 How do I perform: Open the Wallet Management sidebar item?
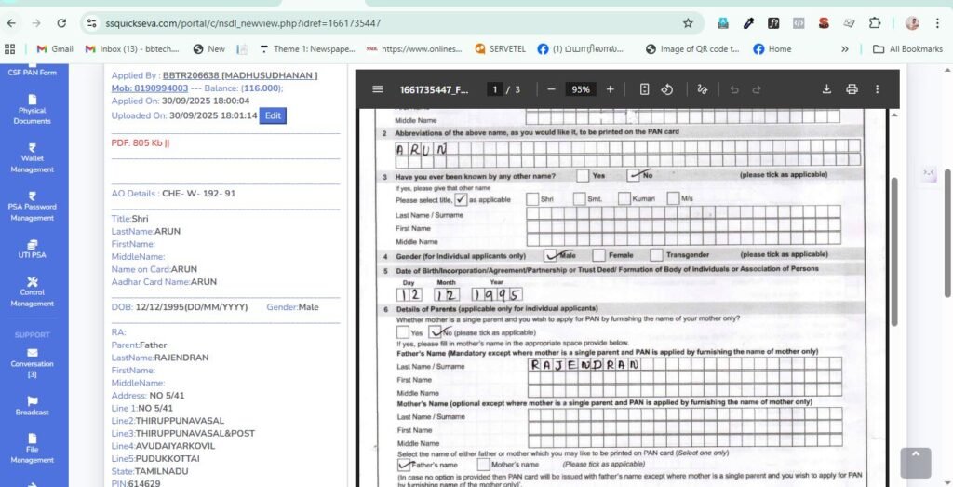tap(33, 157)
